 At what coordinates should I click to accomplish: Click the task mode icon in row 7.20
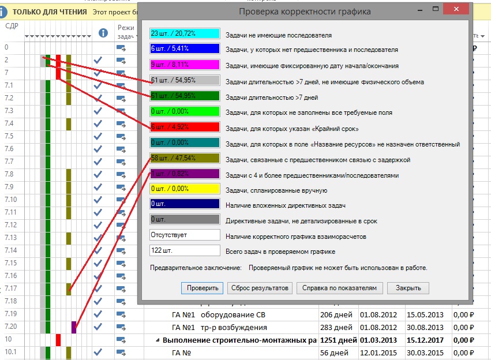pyautogui.click(x=121, y=327)
